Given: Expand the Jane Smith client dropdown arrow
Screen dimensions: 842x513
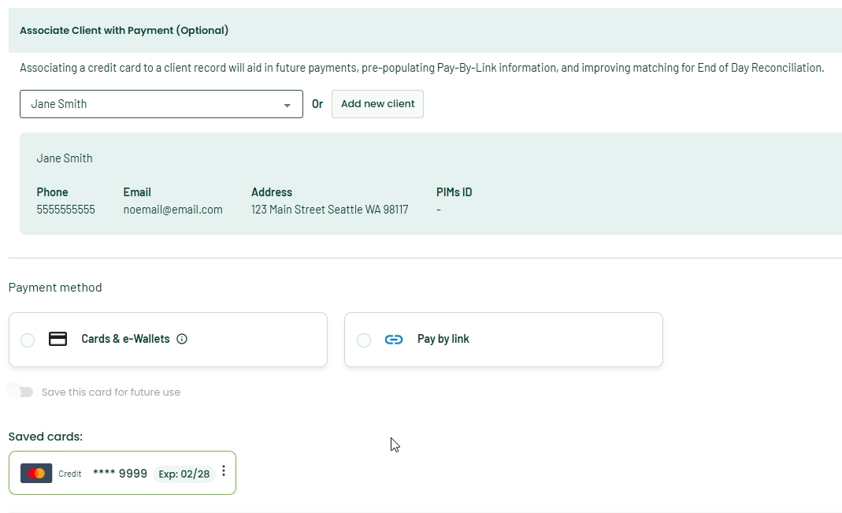Looking at the screenshot, I should pyautogui.click(x=287, y=106).
